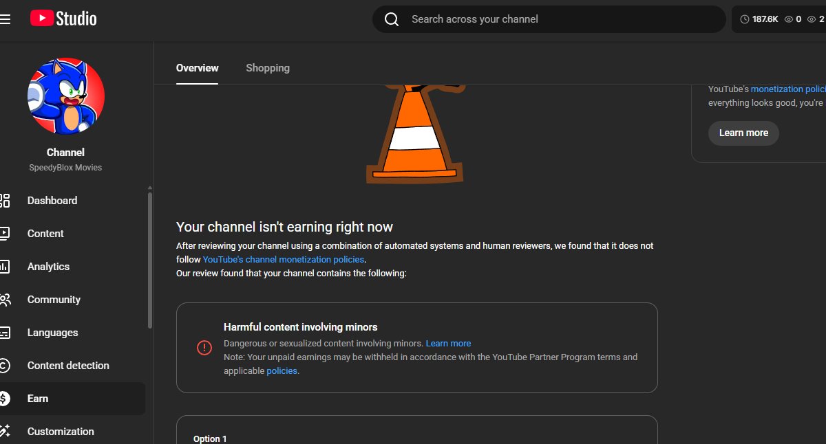The image size is (826, 444).
Task: Open Languages with its subtitle icon
Action: point(6,333)
